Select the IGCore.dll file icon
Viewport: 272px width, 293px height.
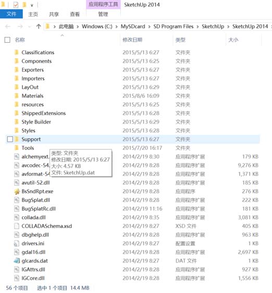(x=17, y=278)
